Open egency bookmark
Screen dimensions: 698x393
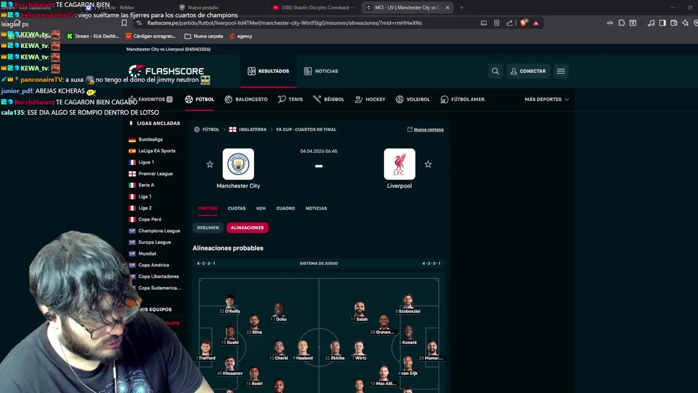tap(240, 36)
